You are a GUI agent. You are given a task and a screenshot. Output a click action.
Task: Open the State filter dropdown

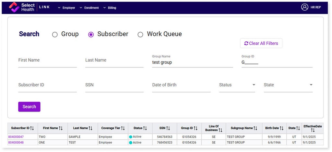coord(288,85)
